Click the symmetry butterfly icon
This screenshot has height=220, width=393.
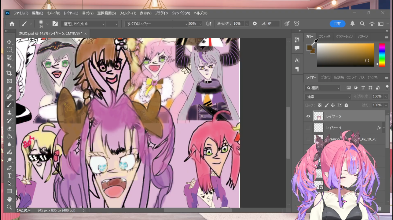click(x=296, y=24)
